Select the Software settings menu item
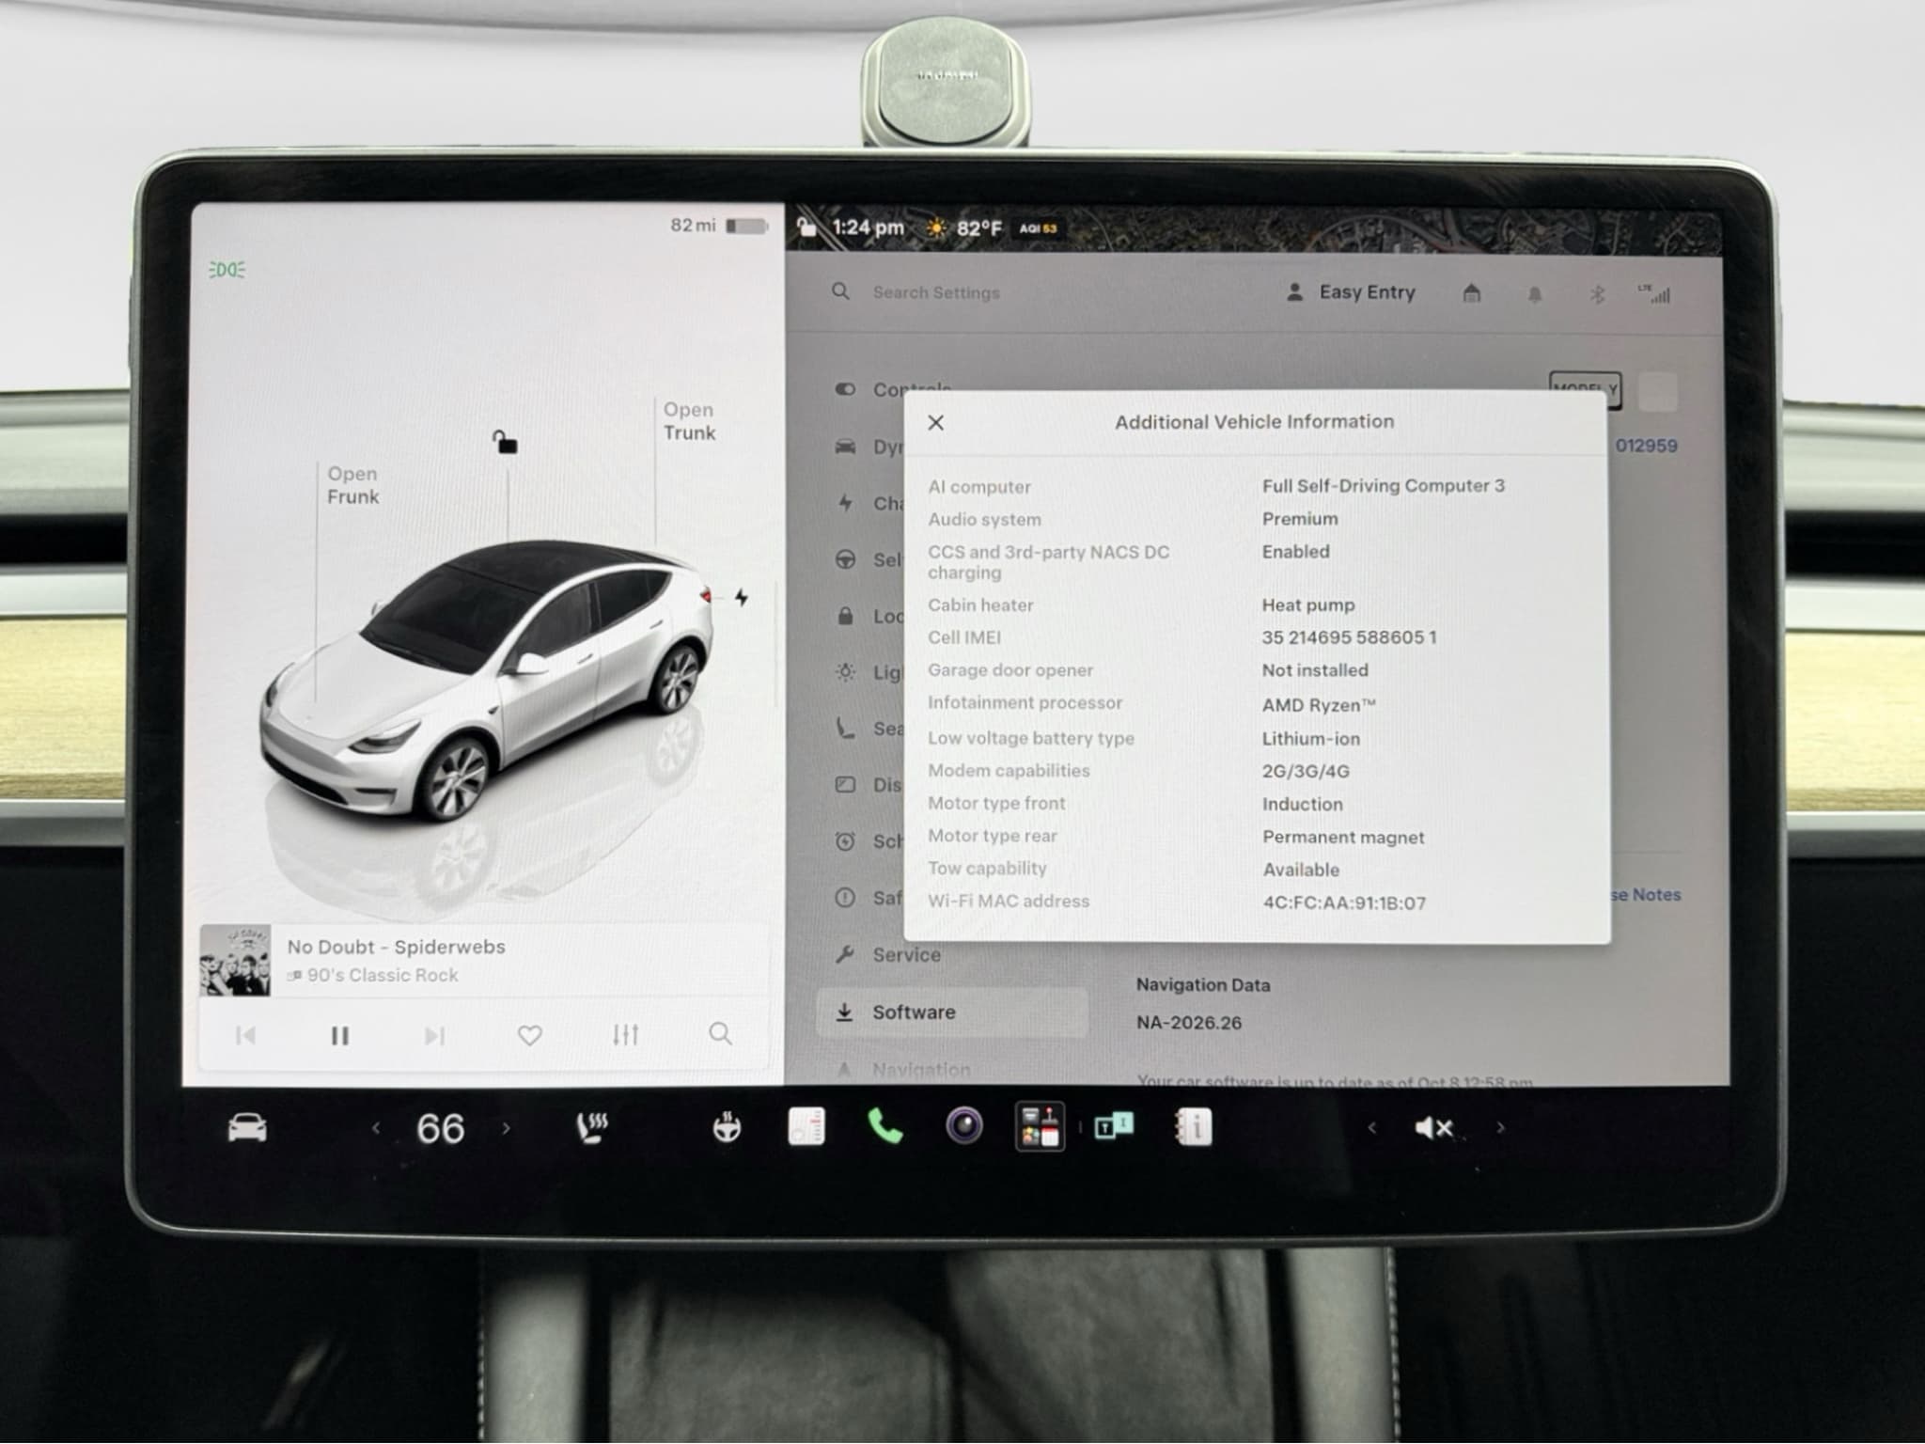1925x1444 pixels. click(x=952, y=1012)
